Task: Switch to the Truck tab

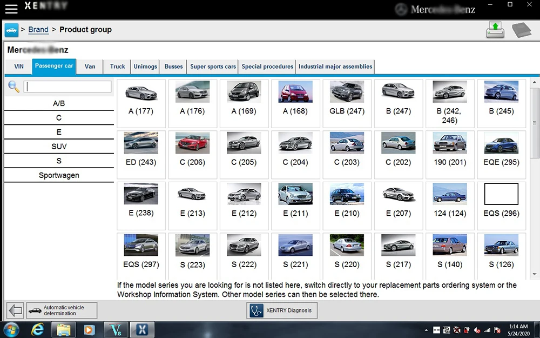Action: pos(117,67)
